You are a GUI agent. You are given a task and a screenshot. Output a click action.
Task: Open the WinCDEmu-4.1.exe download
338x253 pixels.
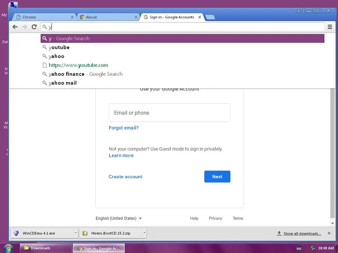pyautogui.click(x=42, y=233)
